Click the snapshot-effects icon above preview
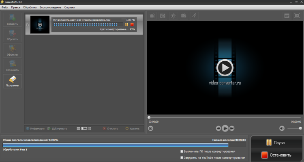Image resolution: width=304 pixels, height=162 pixels. pyautogui.click(x=163, y=16)
